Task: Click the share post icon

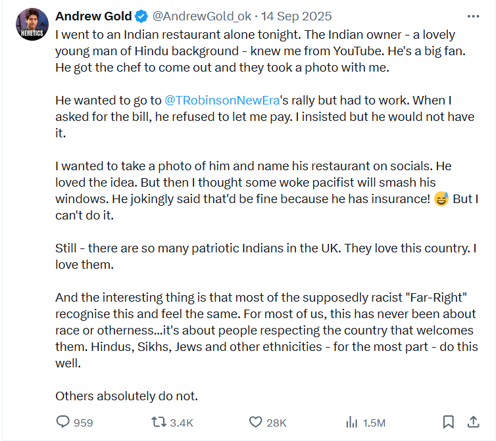Action: click(x=473, y=421)
